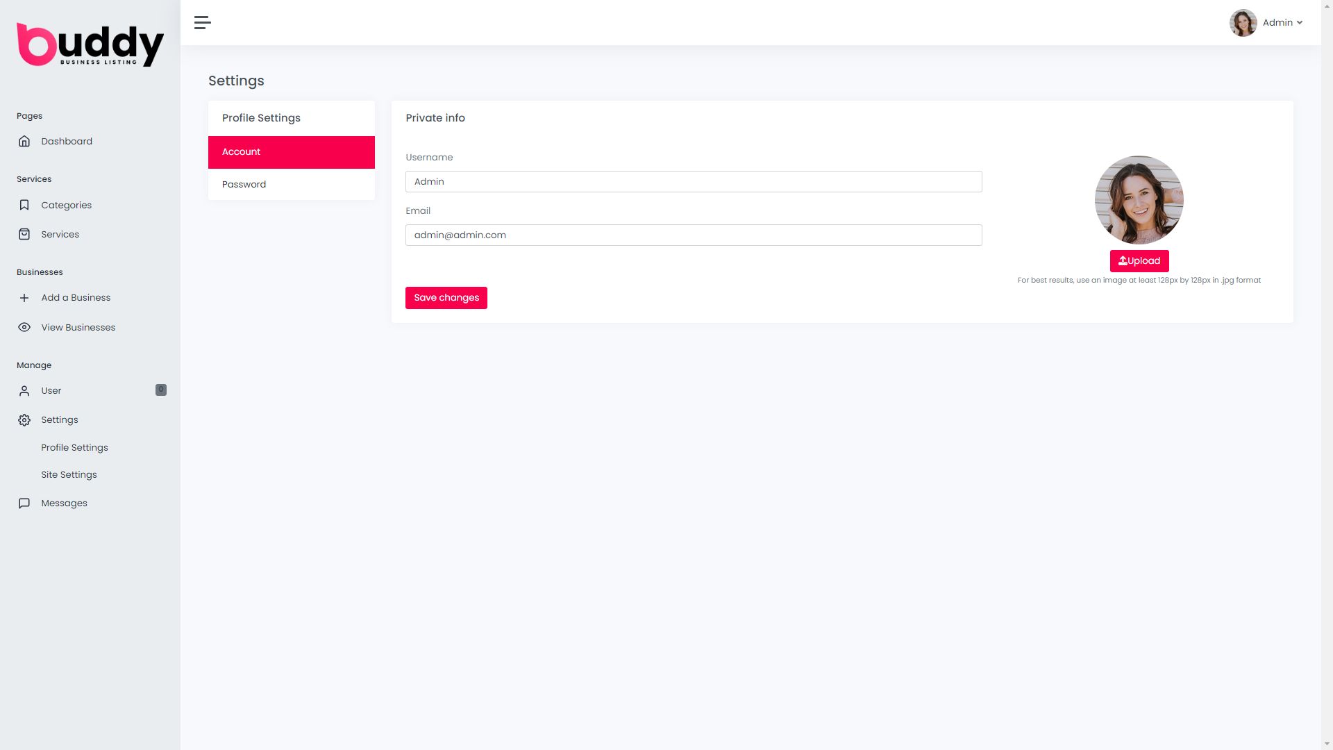Image resolution: width=1333 pixels, height=750 pixels.
Task: Switch to the Password tab
Action: [x=291, y=185]
